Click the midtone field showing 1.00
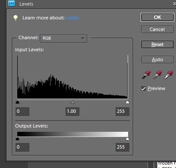The height and width of the screenshot is (168, 176). pyautogui.click(x=72, y=112)
